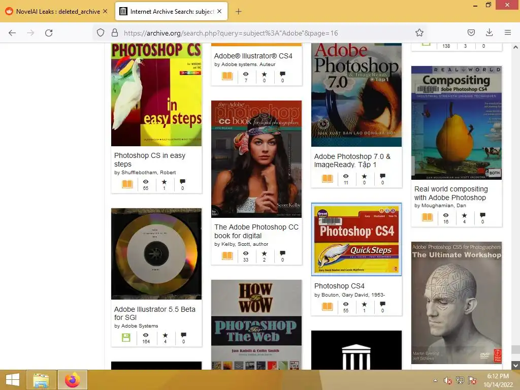Click scrollbar up arrow at page top
Screen dimensions: 520x390
pyautogui.click(x=515, y=47)
